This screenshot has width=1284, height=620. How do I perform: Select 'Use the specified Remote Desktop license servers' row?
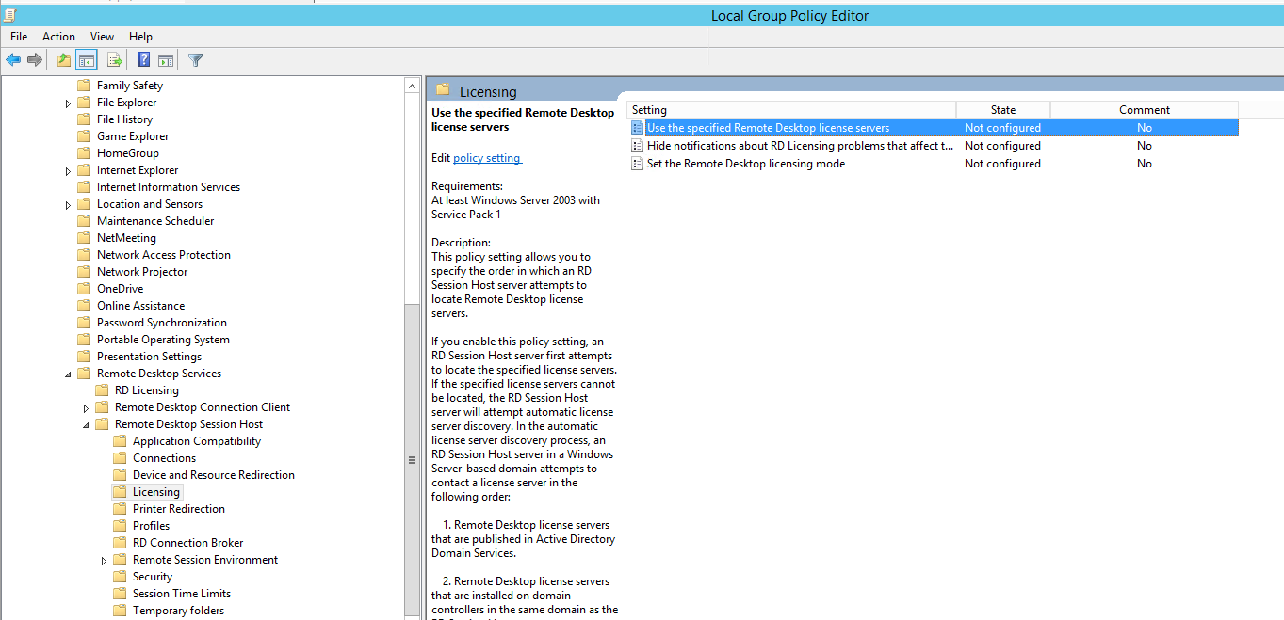coord(933,128)
